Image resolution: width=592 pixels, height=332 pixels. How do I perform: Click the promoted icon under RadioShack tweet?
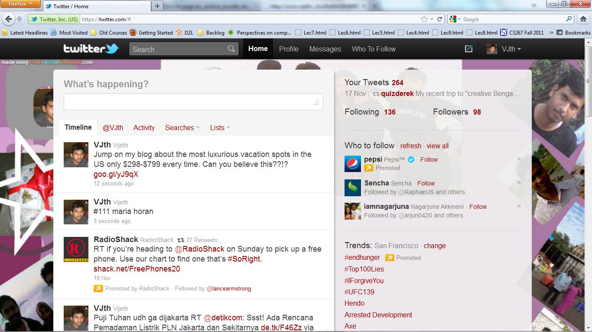click(98, 288)
